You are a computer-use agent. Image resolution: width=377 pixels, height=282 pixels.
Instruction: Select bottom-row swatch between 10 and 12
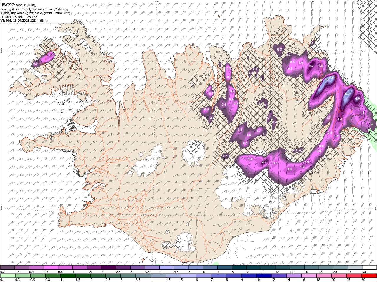(x=264, y=276)
